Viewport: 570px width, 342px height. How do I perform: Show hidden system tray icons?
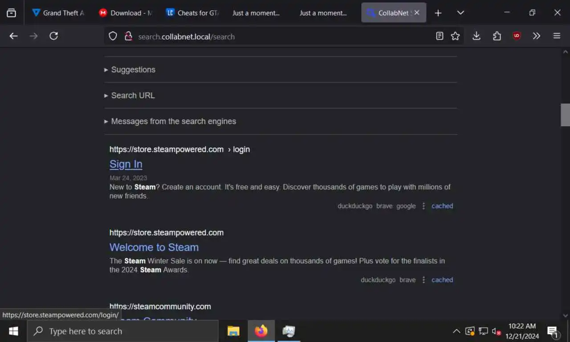click(x=456, y=331)
